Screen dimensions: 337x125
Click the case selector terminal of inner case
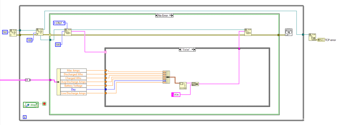(x=106, y=52)
